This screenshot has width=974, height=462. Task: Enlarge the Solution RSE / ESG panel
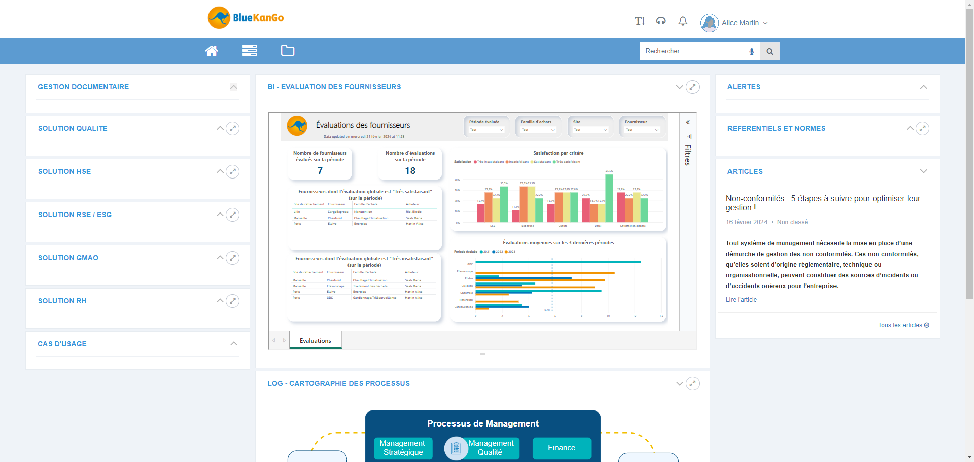[x=232, y=215]
